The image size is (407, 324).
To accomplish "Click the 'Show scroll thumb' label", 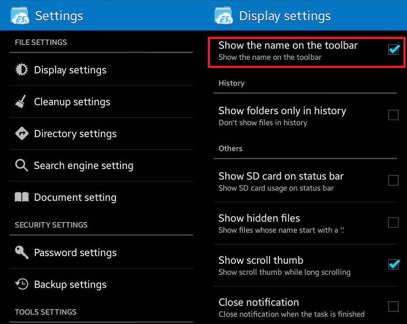I will pyautogui.click(x=261, y=261).
